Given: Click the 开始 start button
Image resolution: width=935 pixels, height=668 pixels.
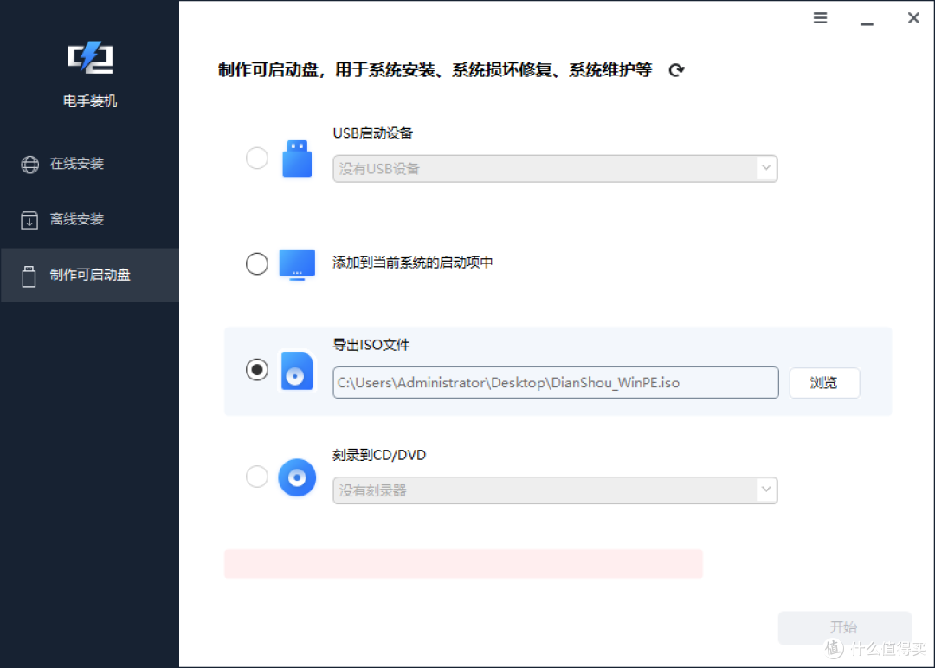Looking at the screenshot, I should pyautogui.click(x=844, y=627).
